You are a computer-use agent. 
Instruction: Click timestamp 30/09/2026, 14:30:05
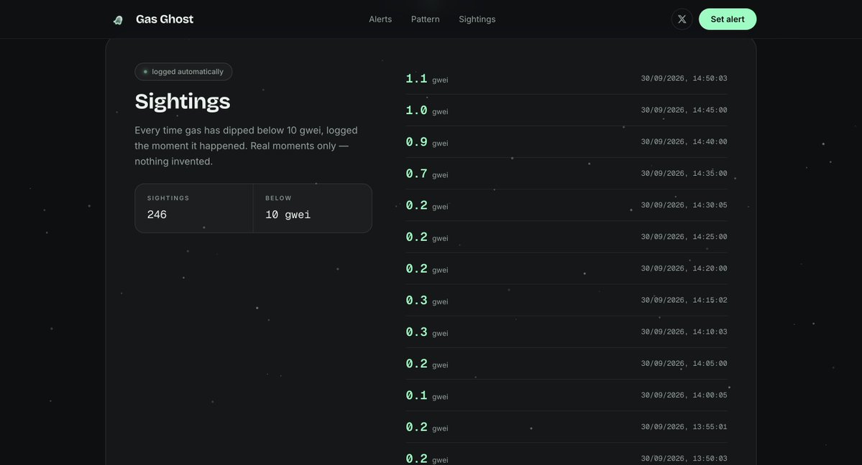pos(683,205)
